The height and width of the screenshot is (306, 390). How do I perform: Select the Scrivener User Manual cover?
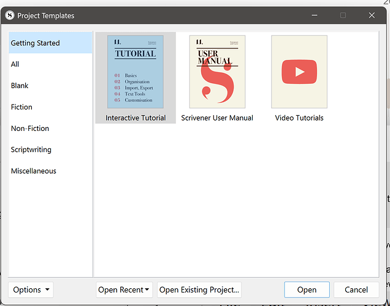(x=217, y=72)
